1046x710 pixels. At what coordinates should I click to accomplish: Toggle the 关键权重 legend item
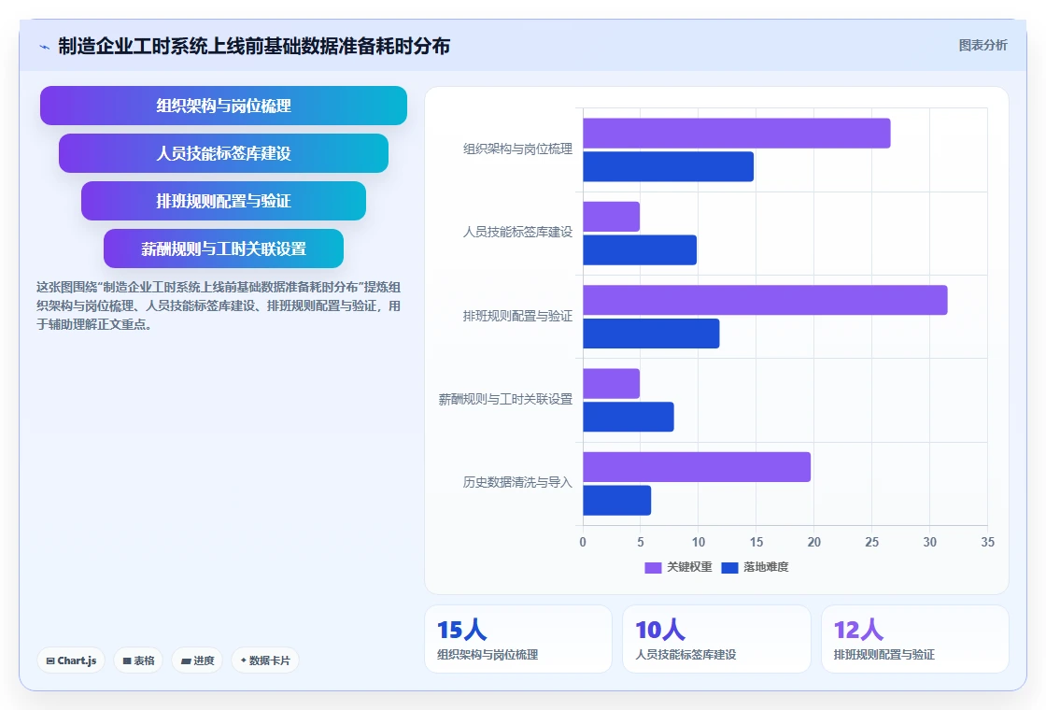pos(678,567)
